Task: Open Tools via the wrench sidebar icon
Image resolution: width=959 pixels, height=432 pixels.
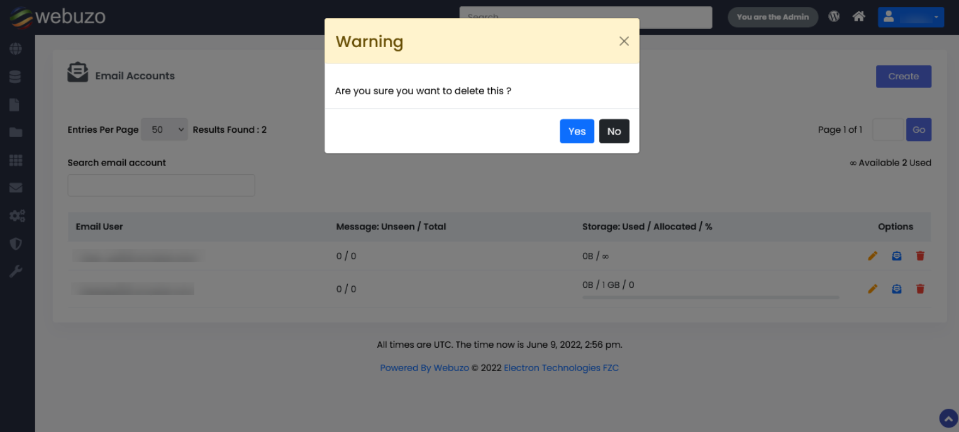Action: 16,271
